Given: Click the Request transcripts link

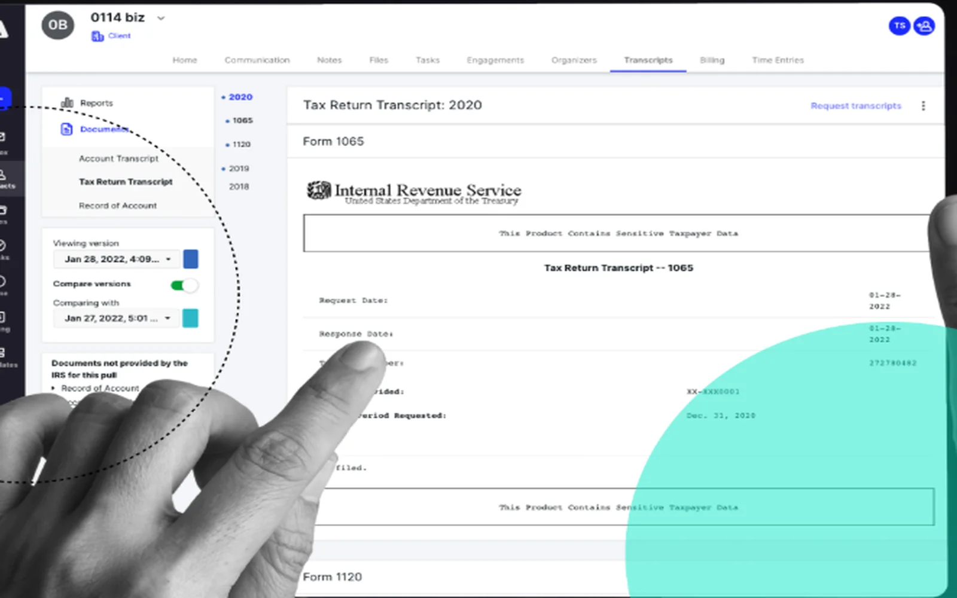Looking at the screenshot, I should (856, 106).
